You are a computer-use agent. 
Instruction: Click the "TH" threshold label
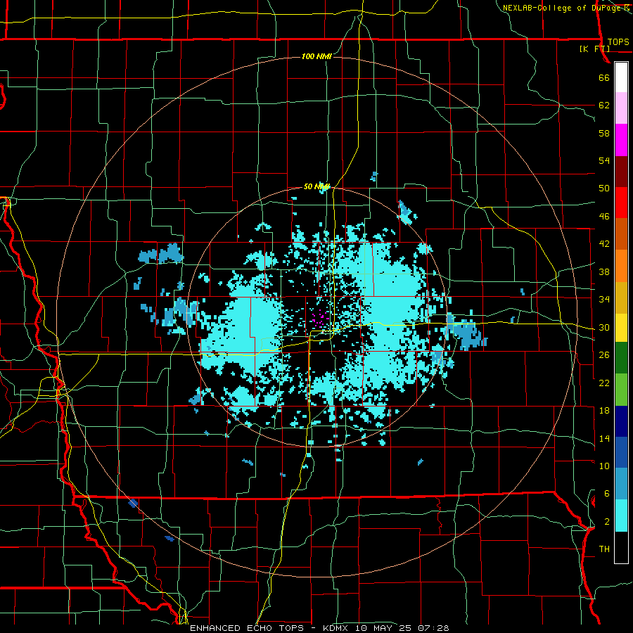click(x=604, y=549)
